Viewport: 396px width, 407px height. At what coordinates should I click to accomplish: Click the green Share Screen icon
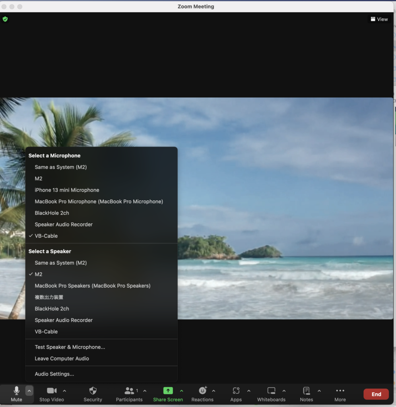(168, 391)
